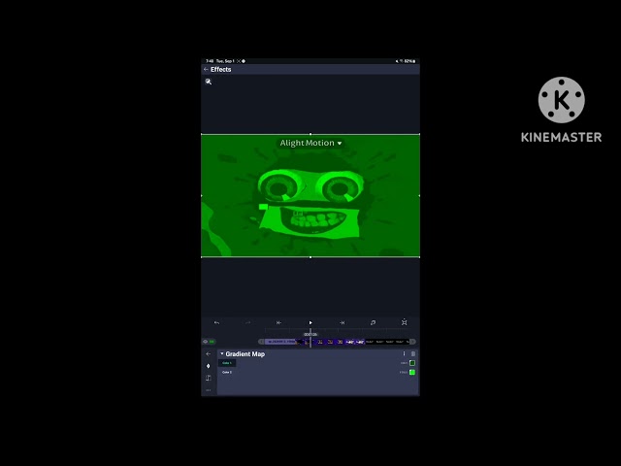Image resolution: width=621 pixels, height=466 pixels.
Task: Tap the Effects title
Action: click(x=221, y=69)
